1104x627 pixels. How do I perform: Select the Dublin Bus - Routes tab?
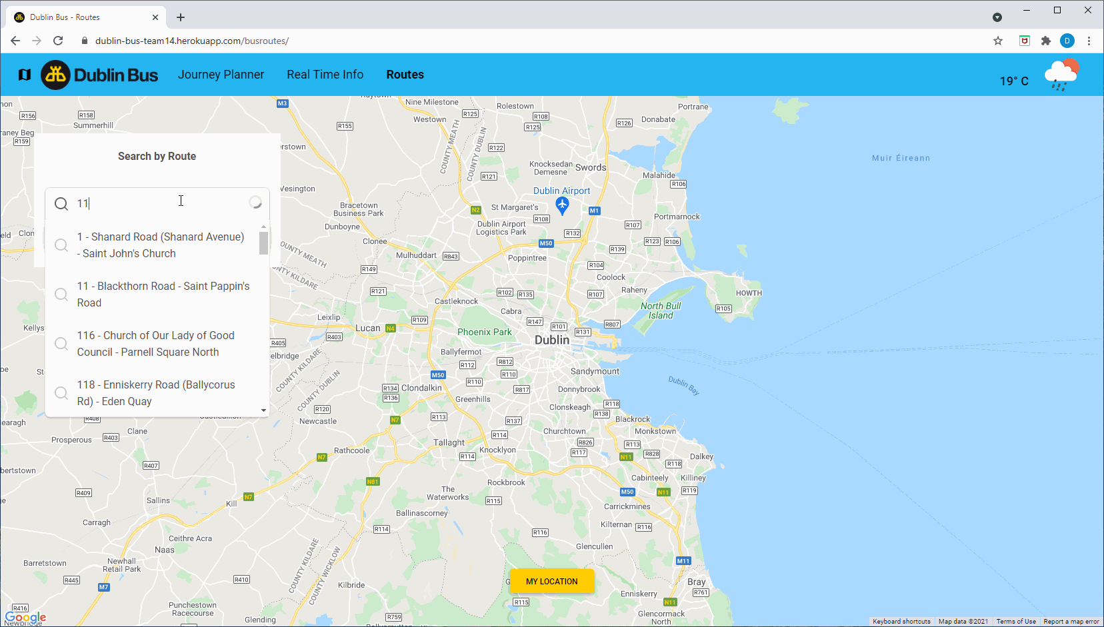pyautogui.click(x=87, y=17)
